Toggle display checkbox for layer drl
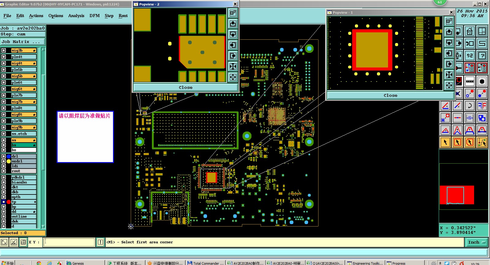Screen dimensions: 490x265 4,156
